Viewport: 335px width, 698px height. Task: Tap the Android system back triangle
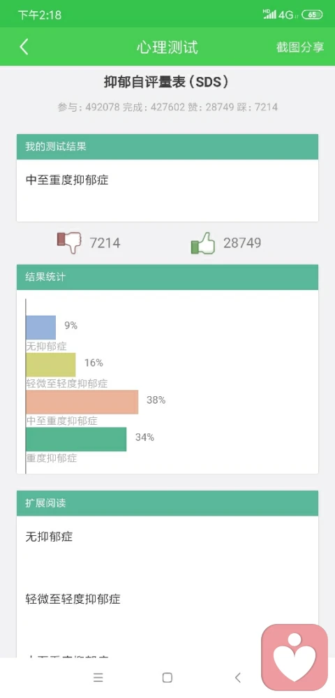[237, 678]
